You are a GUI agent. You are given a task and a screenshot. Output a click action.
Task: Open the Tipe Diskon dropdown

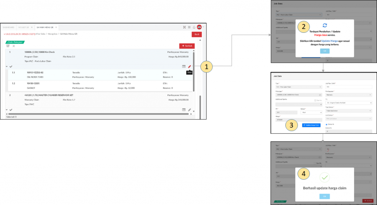(x=348, y=111)
